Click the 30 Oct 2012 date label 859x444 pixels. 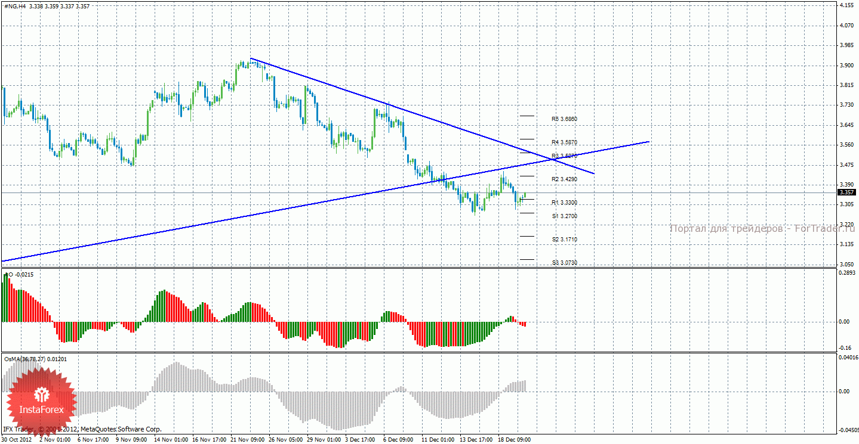pos(16,440)
